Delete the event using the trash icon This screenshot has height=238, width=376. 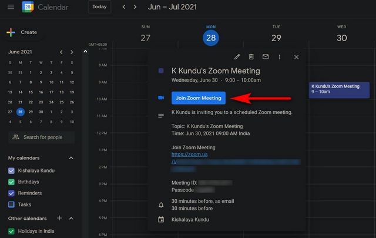pos(251,56)
